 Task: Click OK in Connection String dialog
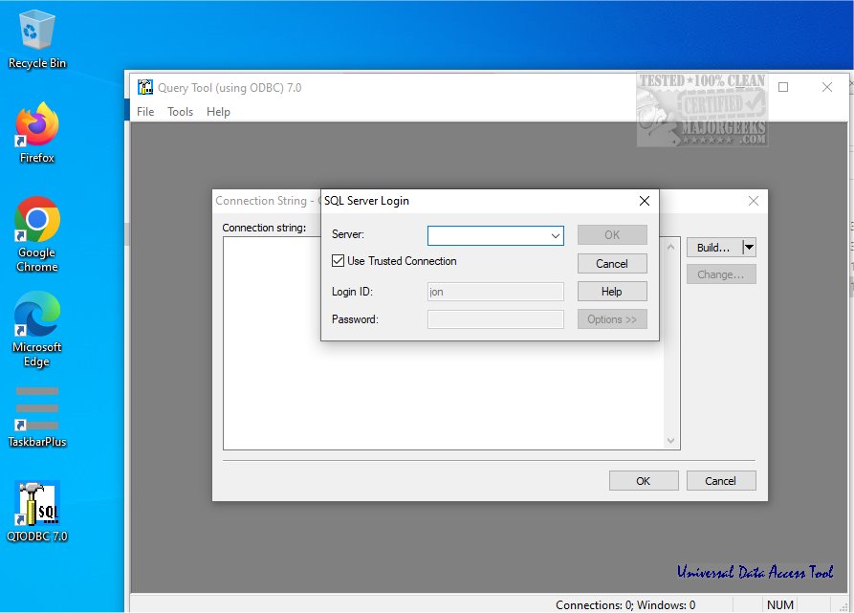(644, 481)
